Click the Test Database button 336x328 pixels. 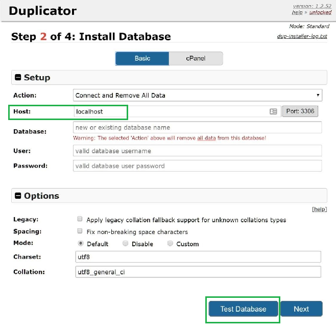pos(243,309)
